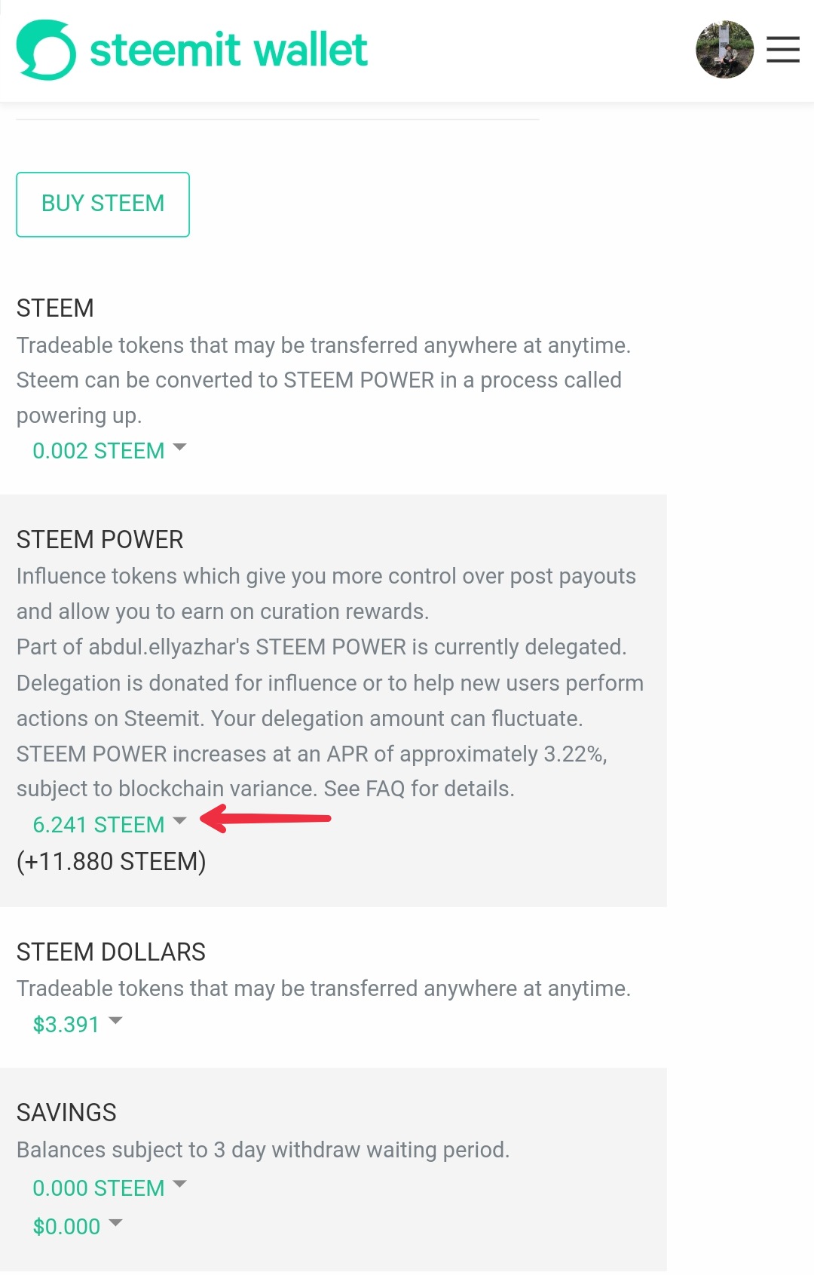Select the STEEM DOLLARS section heading

[x=111, y=952]
